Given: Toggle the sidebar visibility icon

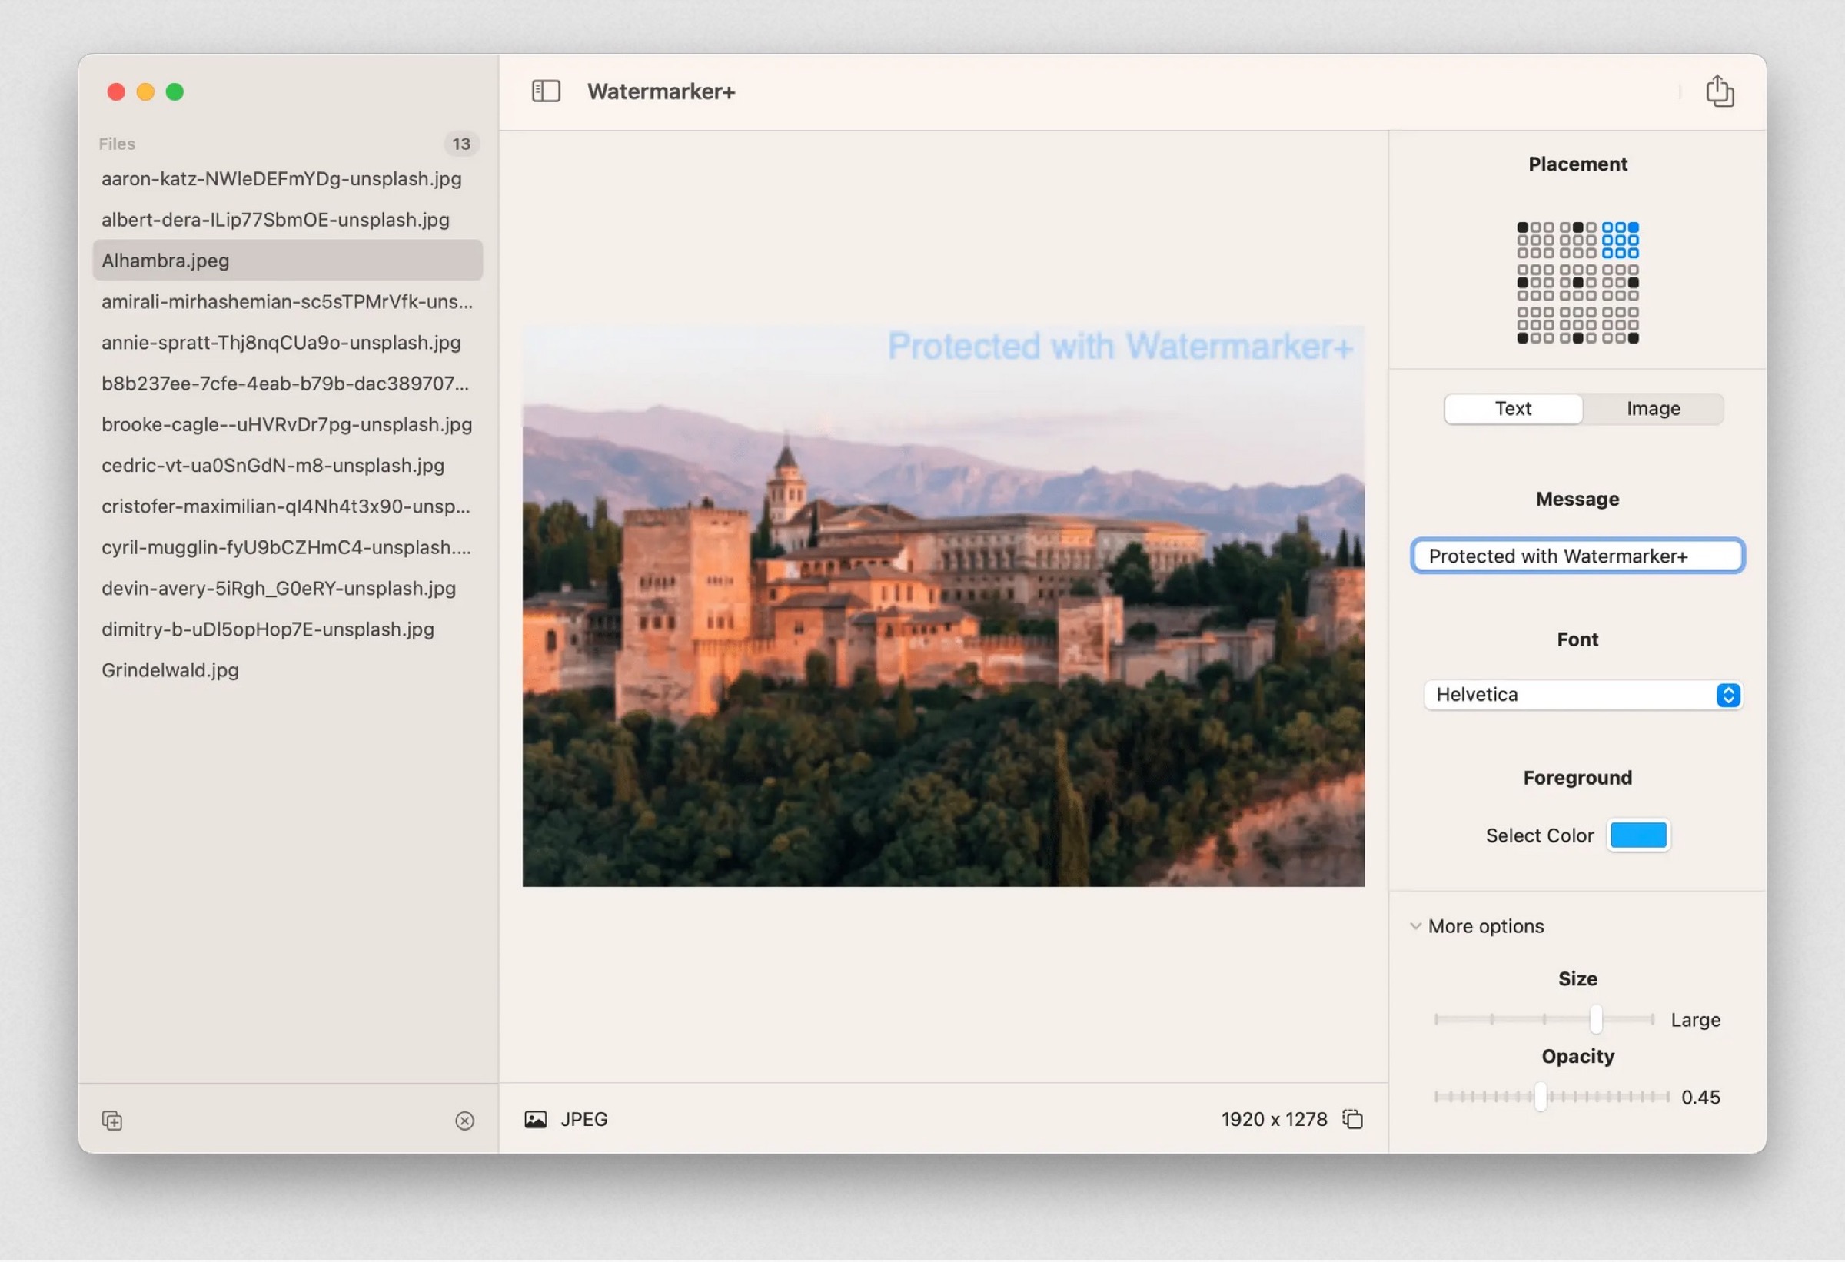Looking at the screenshot, I should click(x=545, y=91).
